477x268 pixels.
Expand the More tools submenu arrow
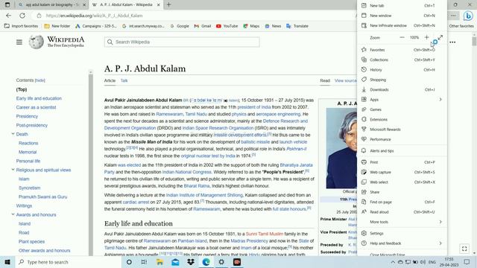(440, 222)
